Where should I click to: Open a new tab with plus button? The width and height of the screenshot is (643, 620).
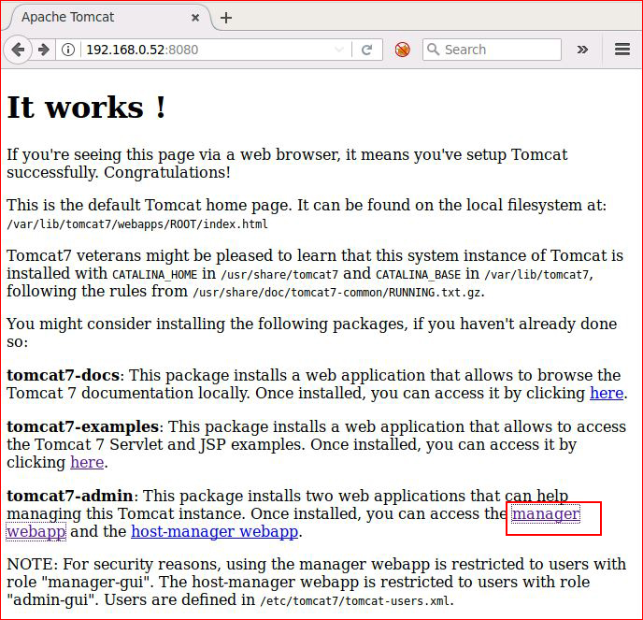[x=226, y=18]
